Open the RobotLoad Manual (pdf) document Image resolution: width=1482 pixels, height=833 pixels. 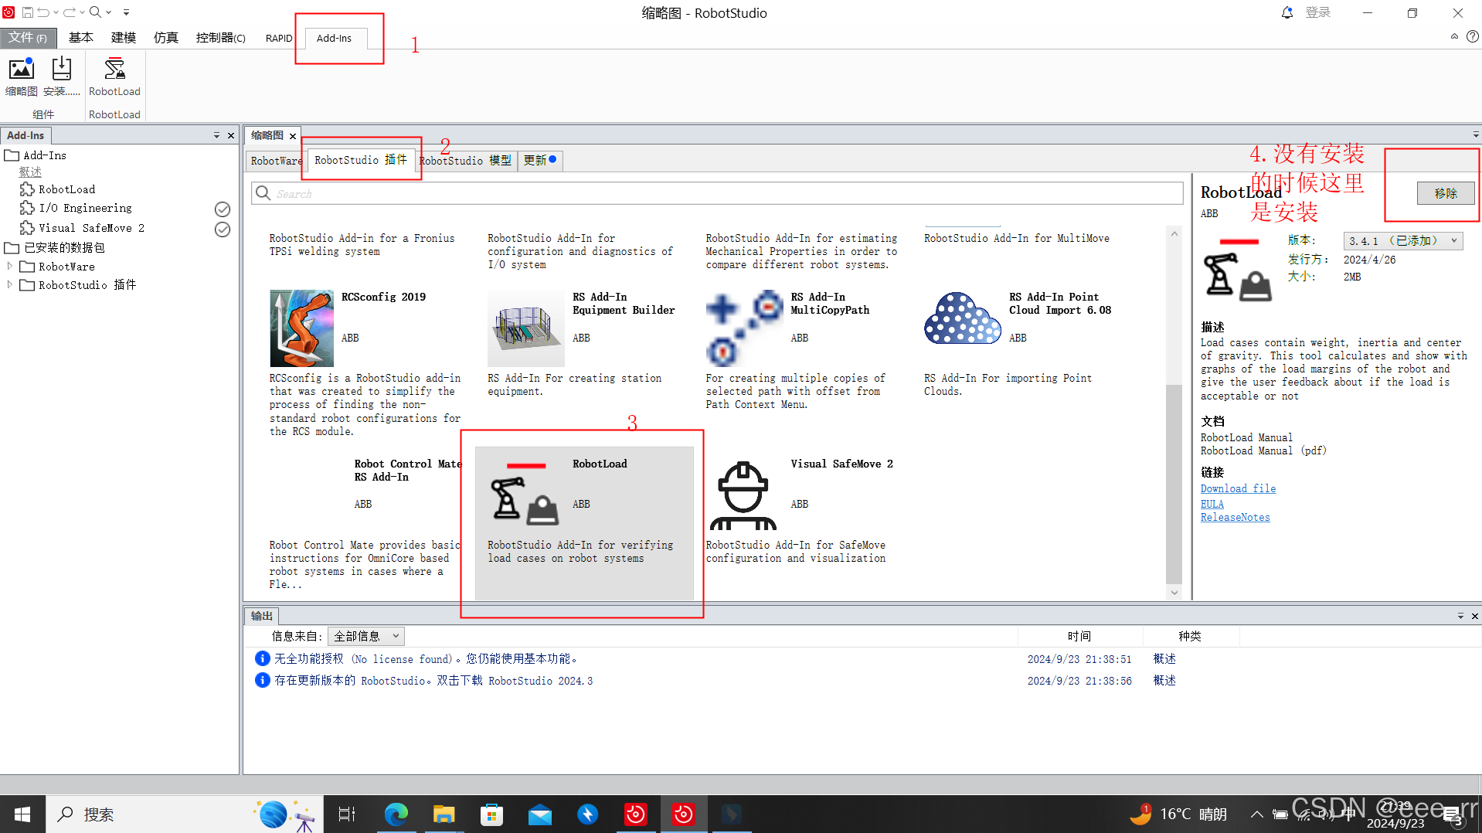point(1263,450)
